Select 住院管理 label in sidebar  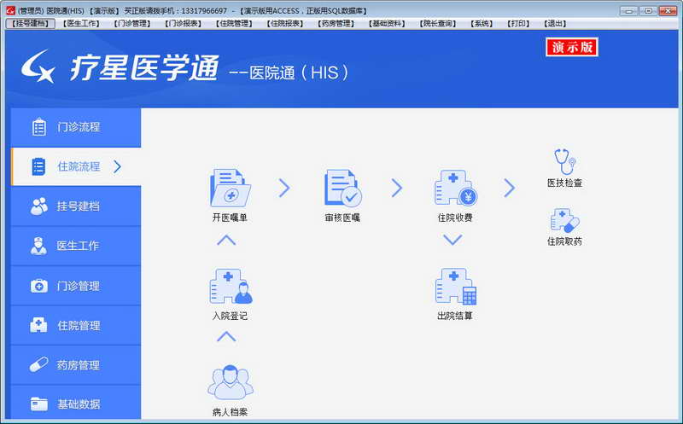(79, 326)
